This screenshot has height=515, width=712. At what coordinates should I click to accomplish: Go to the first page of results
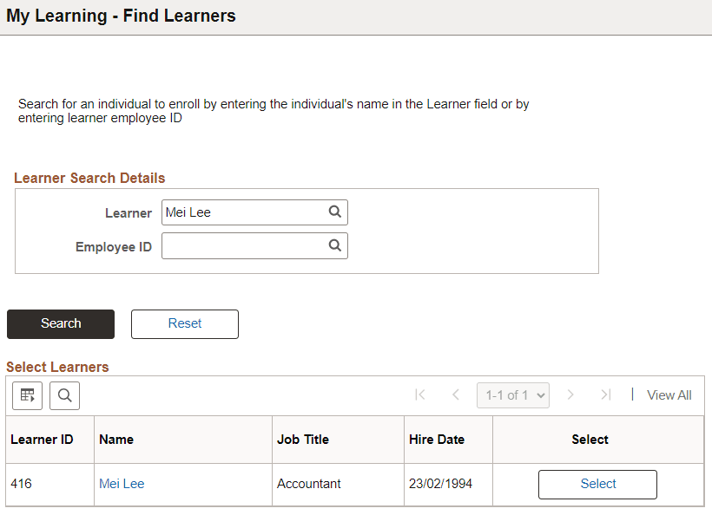[x=420, y=394]
